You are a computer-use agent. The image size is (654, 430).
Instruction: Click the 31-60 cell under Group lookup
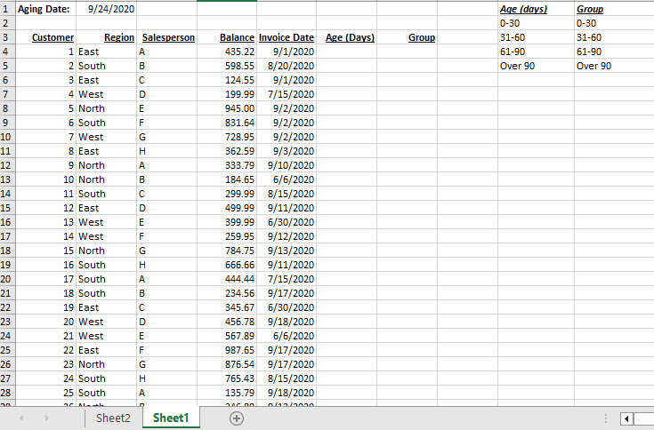coord(614,37)
